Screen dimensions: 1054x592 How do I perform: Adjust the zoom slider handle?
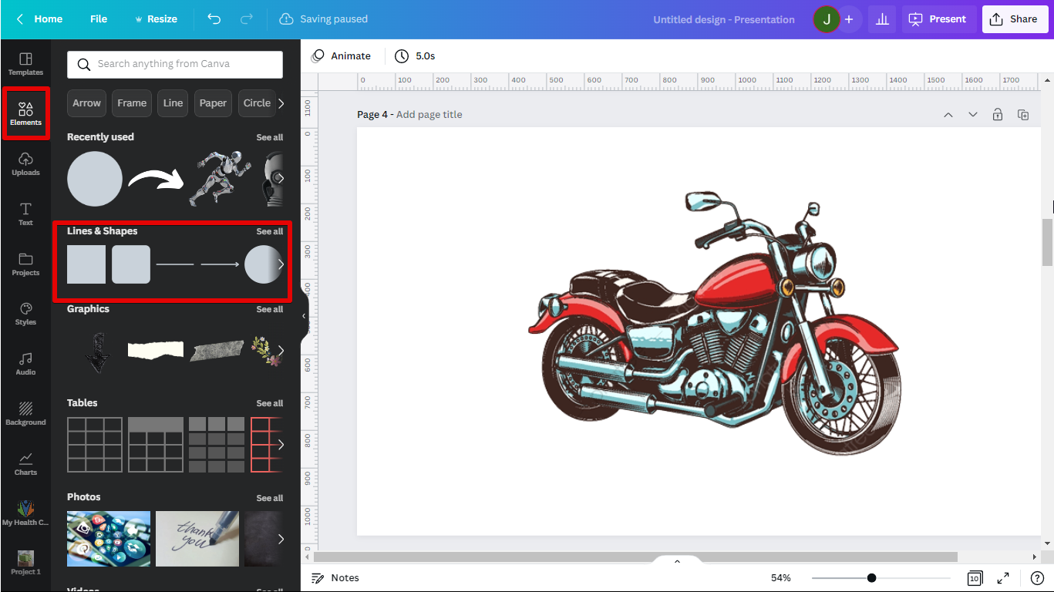871,578
